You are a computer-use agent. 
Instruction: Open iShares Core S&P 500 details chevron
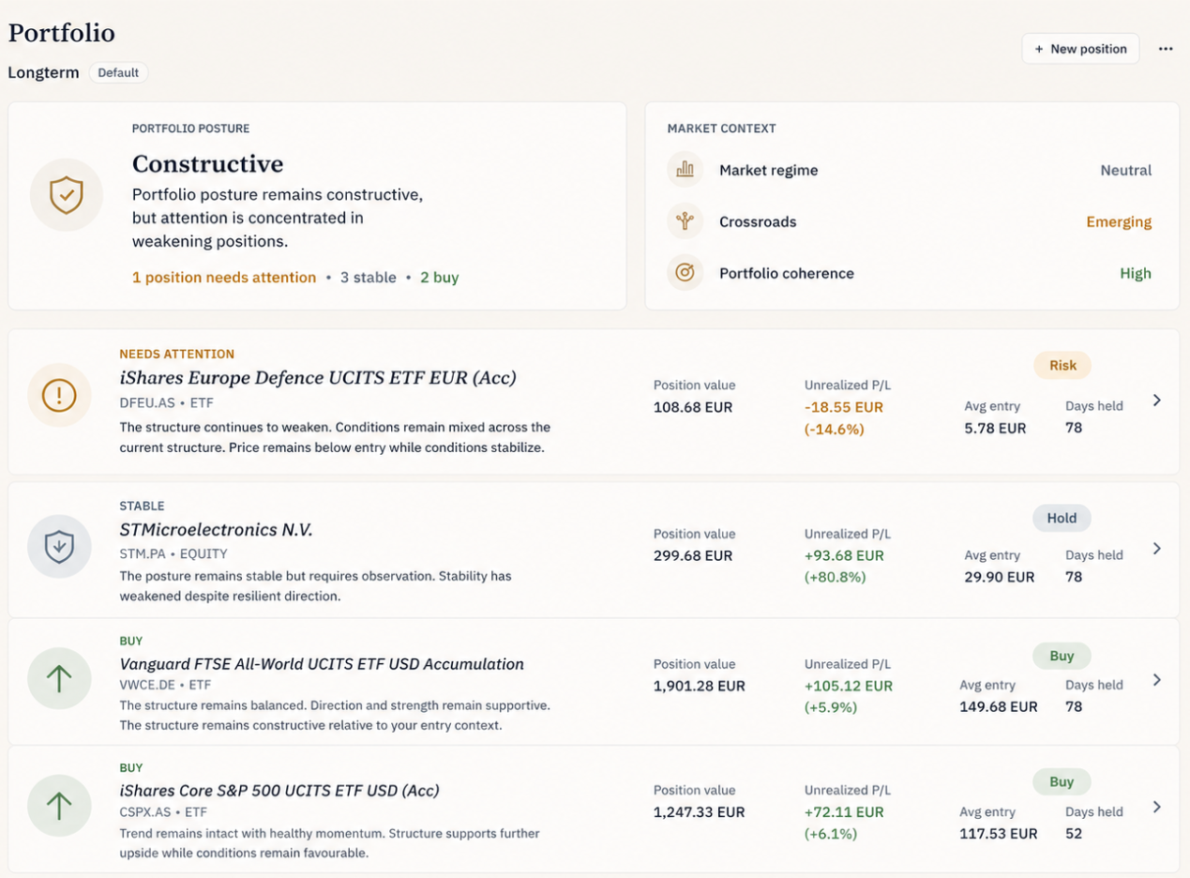(1157, 807)
